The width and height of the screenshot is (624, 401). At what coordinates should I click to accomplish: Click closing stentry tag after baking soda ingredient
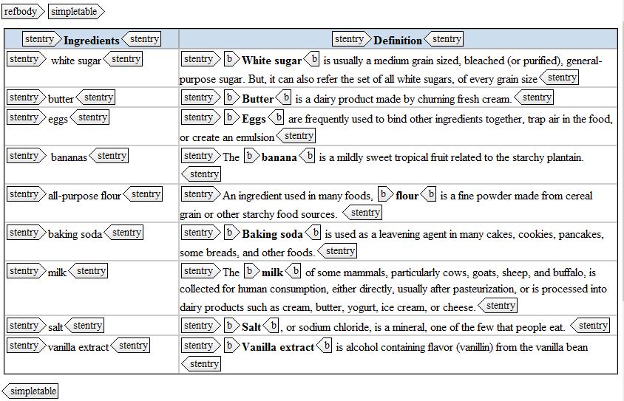(123, 233)
